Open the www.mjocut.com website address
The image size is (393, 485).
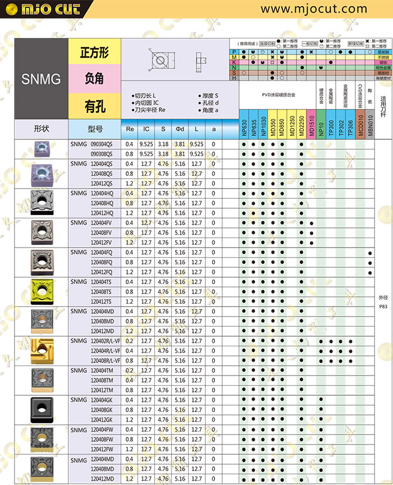[x=314, y=8]
